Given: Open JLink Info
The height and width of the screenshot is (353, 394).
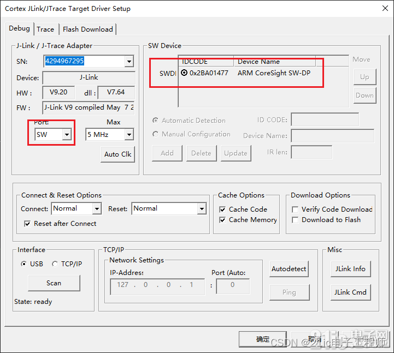Looking at the screenshot, I should coord(350,269).
